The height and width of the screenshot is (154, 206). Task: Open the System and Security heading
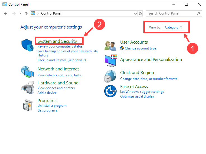pyautogui.click(x=57, y=41)
